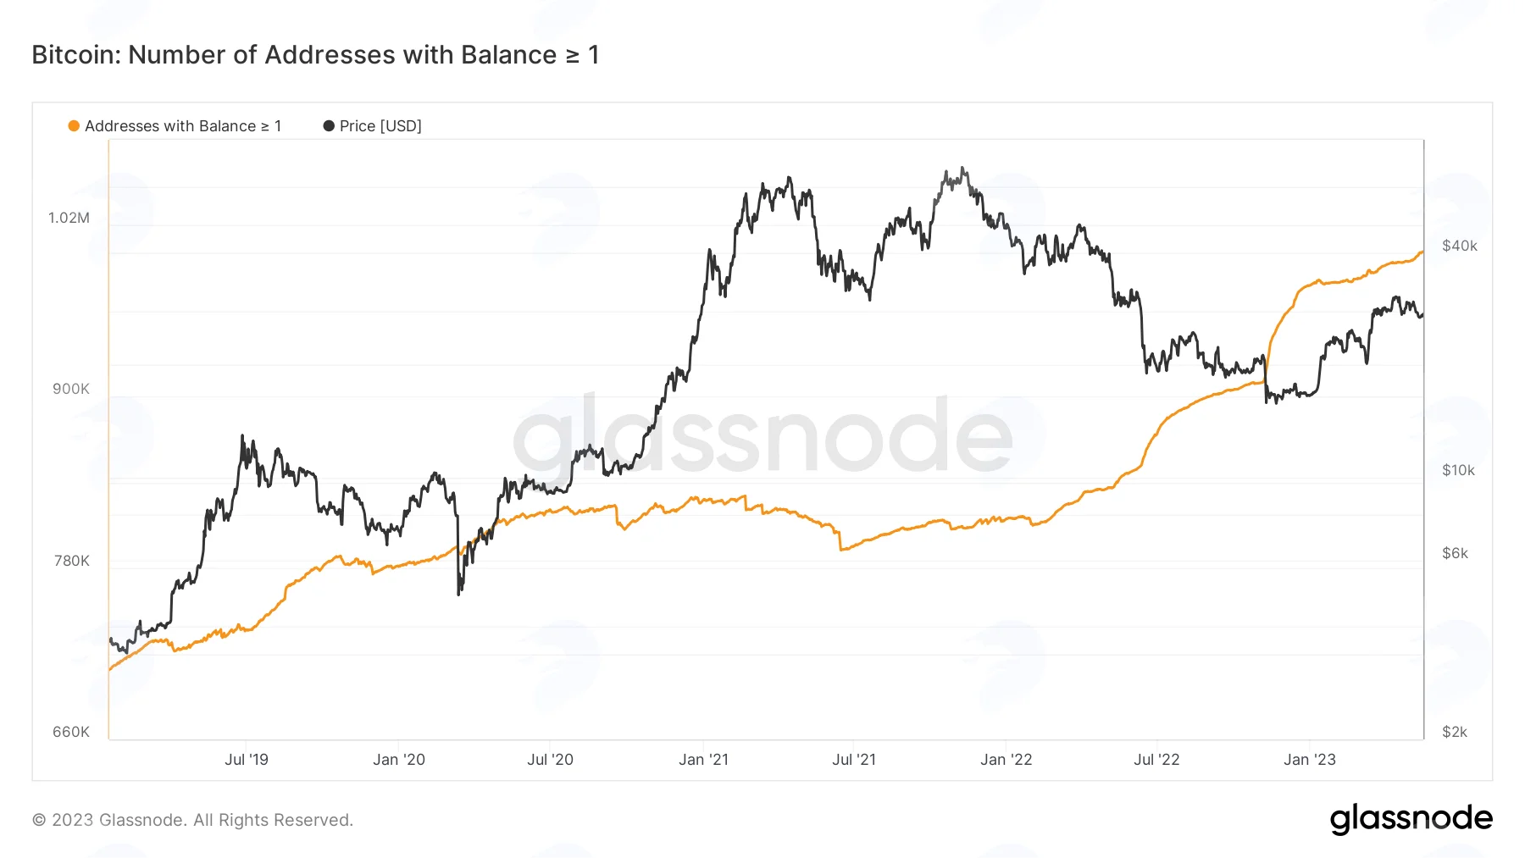
Task: Click the Jan '21 x-axis label
Action: [703, 760]
